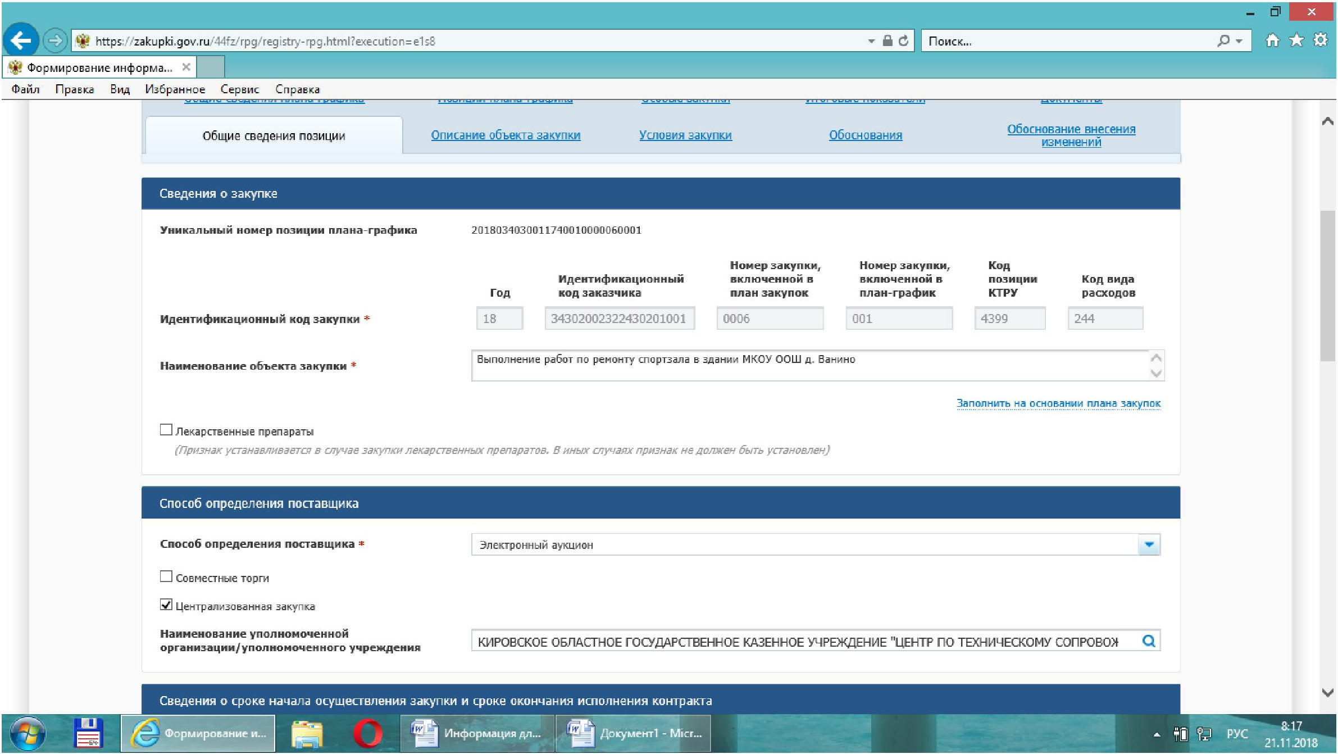Open the Условия закупки link

pos(685,135)
